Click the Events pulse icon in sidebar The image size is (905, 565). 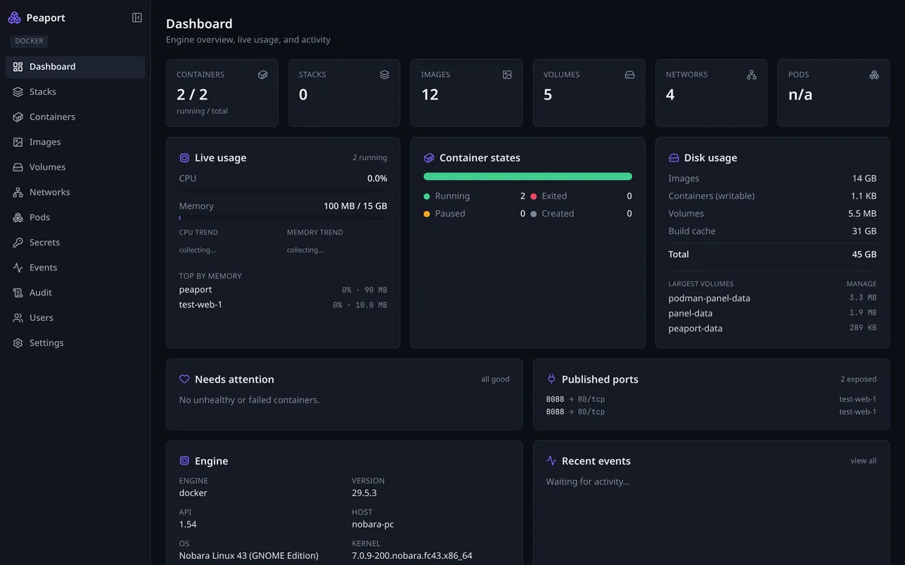tap(18, 267)
